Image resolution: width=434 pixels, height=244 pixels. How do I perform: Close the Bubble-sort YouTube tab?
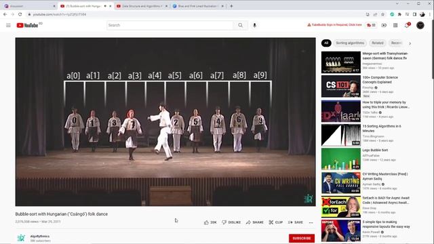pos(110,6)
